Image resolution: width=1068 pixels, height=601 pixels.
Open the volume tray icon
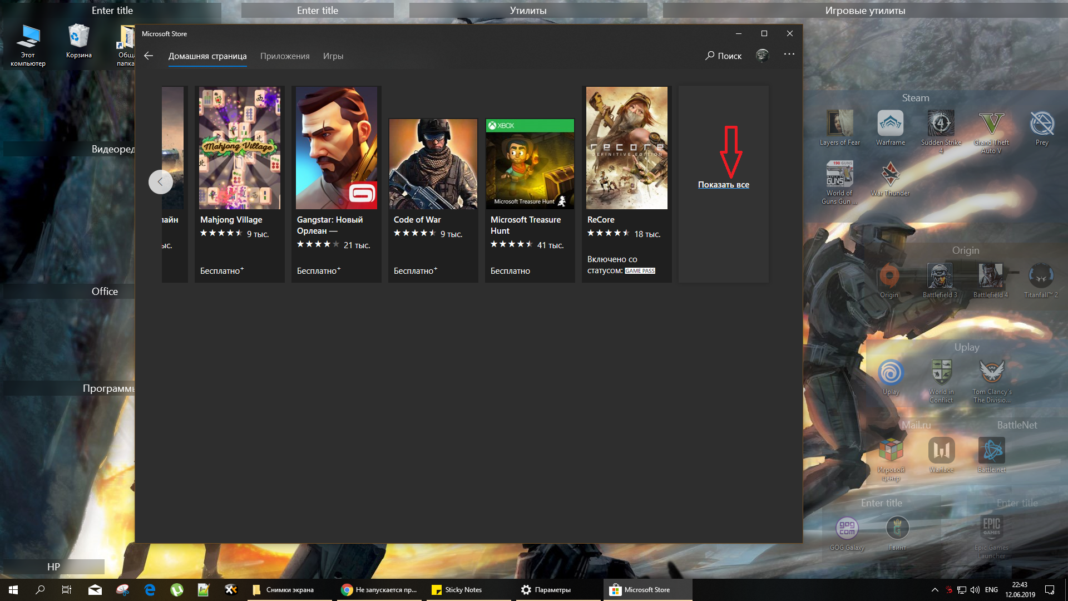pyautogui.click(x=975, y=590)
